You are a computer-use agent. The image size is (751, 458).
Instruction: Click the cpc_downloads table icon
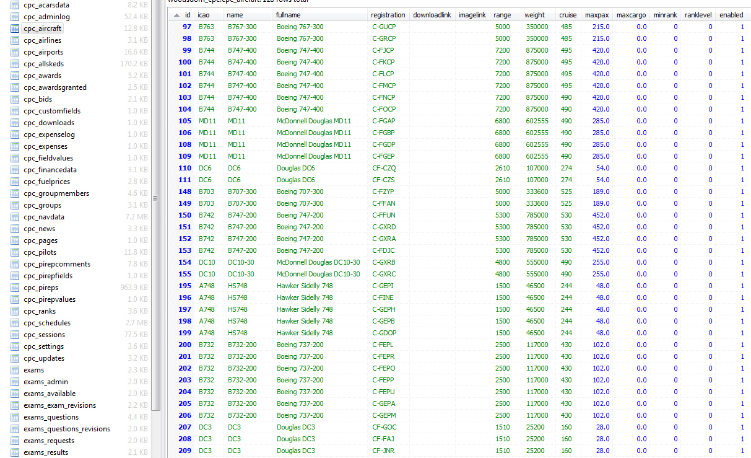(15, 123)
